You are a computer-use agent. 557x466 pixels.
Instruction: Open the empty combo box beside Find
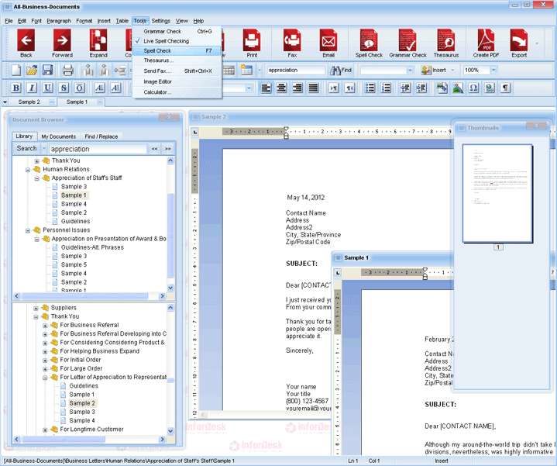click(410, 70)
